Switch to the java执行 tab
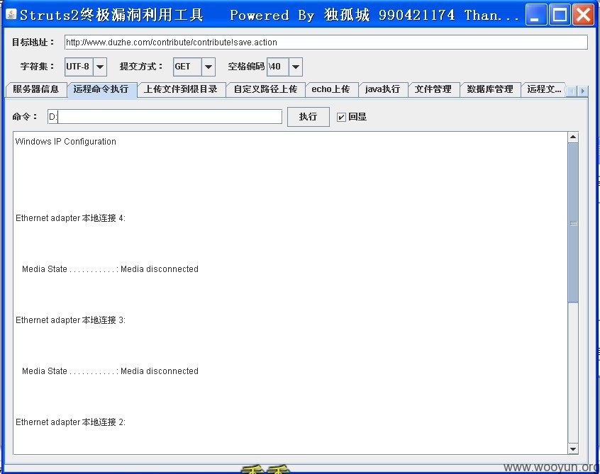 [x=383, y=89]
